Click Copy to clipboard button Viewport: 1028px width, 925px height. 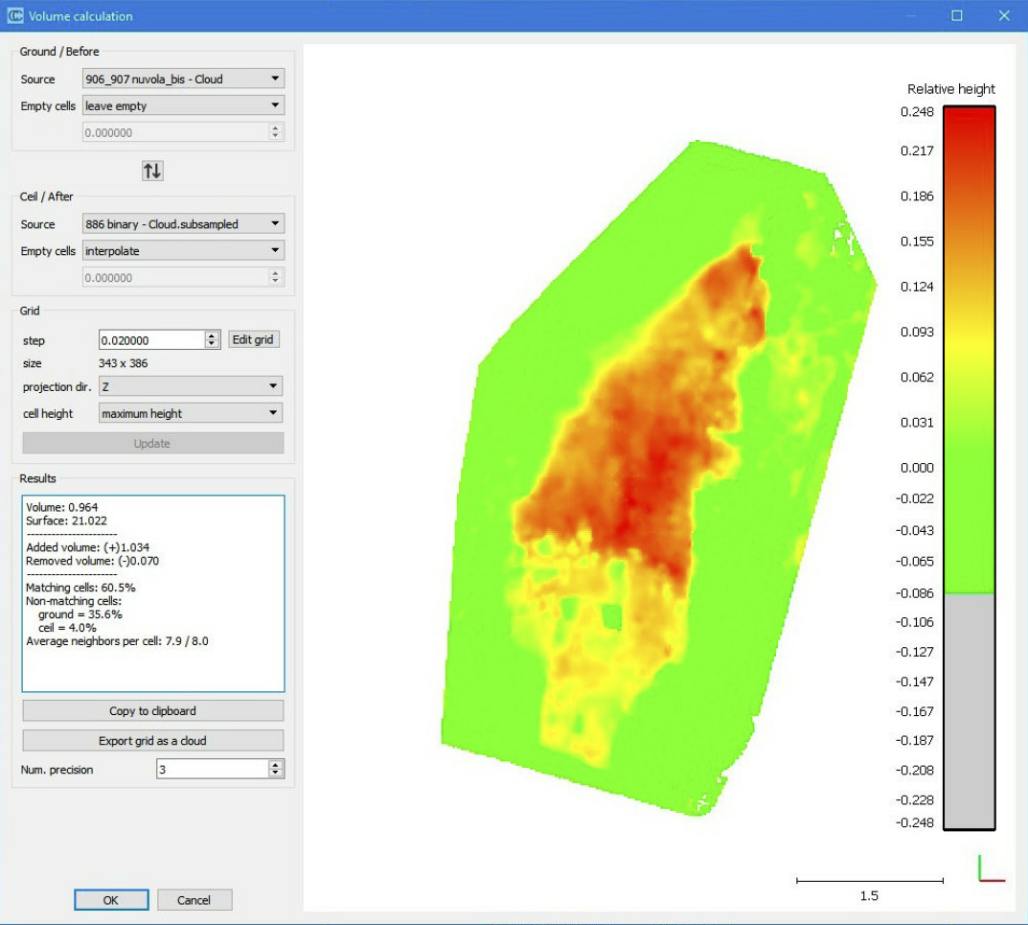tap(152, 710)
